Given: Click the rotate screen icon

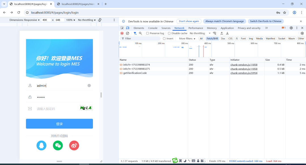Looking at the screenshot, I should 100,20.
